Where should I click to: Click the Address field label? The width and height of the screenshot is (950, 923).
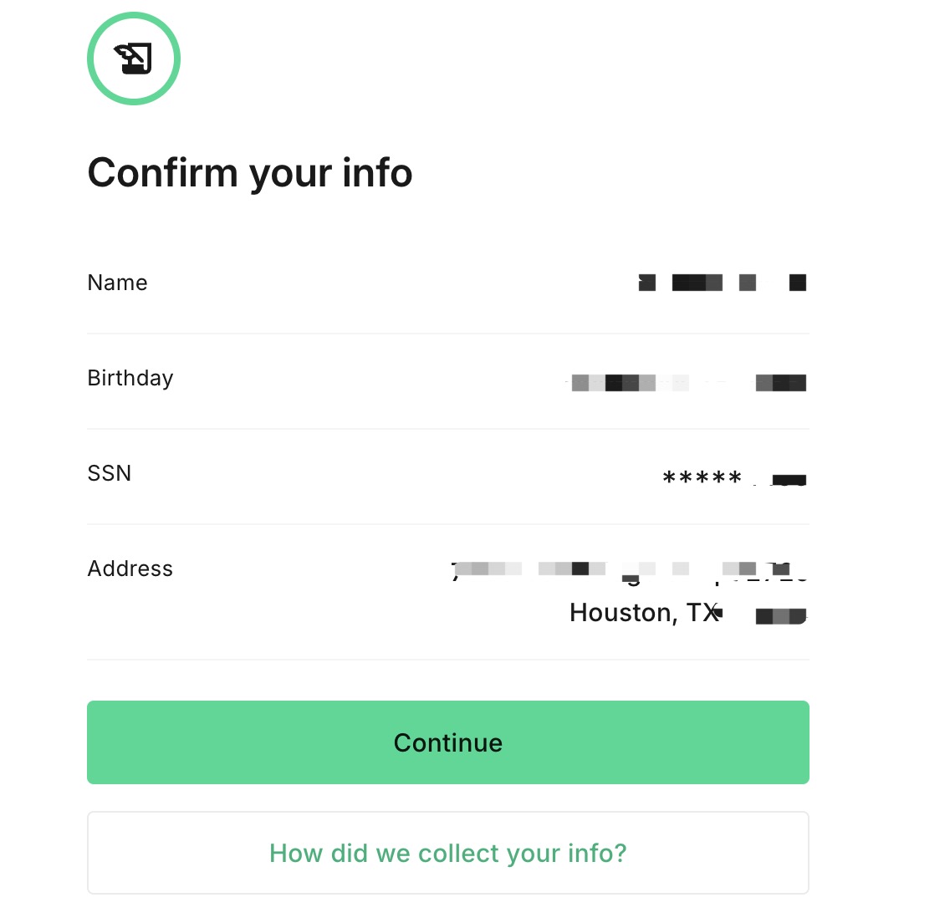(x=130, y=569)
